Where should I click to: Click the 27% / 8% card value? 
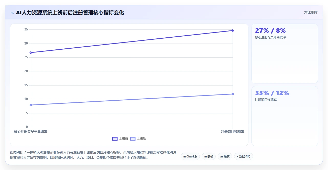coord(270,30)
